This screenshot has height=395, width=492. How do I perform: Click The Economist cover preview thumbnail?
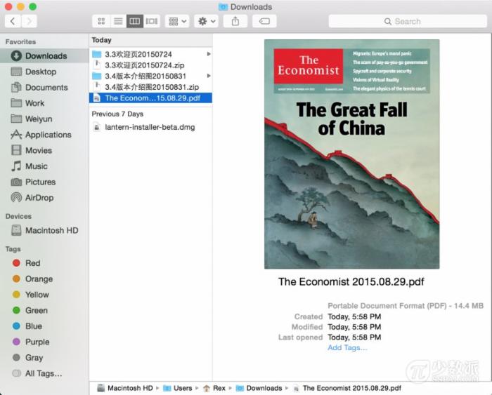point(351,154)
